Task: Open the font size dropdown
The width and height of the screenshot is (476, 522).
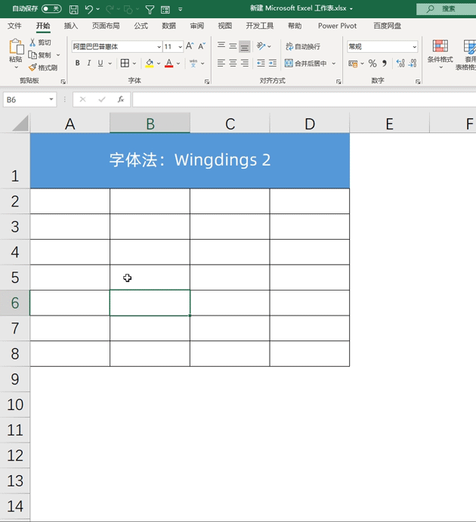Action: [x=180, y=47]
